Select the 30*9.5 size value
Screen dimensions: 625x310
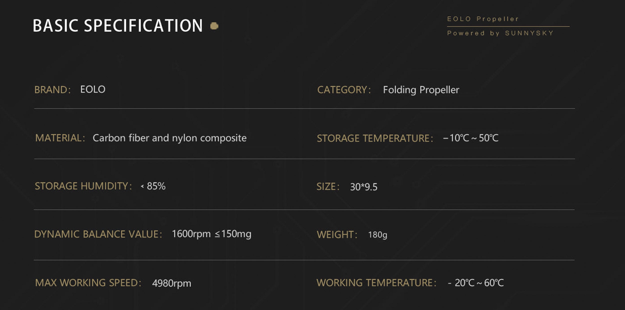pyautogui.click(x=363, y=187)
